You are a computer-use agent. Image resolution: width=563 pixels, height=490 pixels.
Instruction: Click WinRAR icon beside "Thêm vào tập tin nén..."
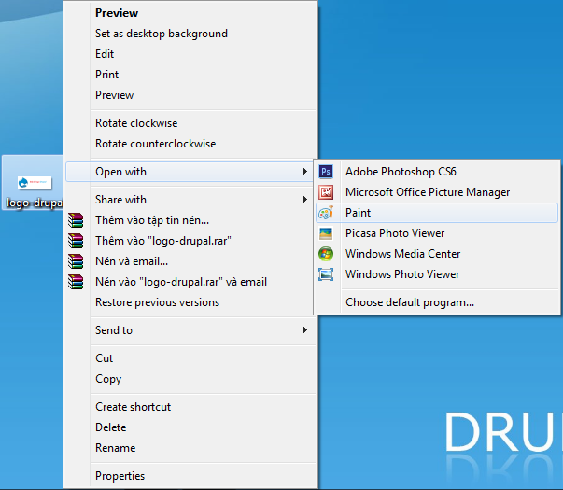[77, 220]
